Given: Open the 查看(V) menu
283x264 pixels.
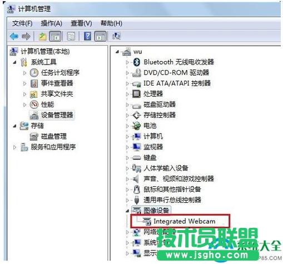Looking at the screenshot, I should 81,23.
